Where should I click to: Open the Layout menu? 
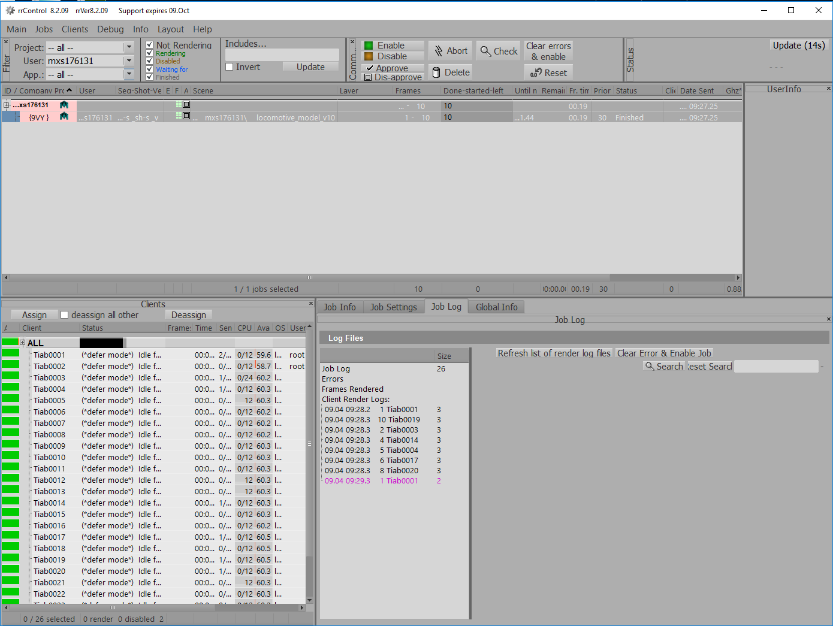(171, 29)
